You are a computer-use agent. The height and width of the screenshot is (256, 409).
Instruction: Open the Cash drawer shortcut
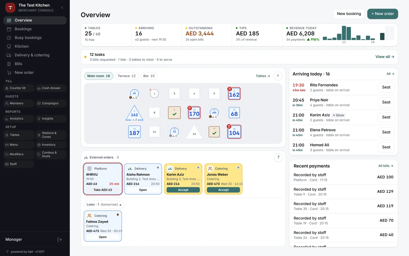click(x=51, y=88)
